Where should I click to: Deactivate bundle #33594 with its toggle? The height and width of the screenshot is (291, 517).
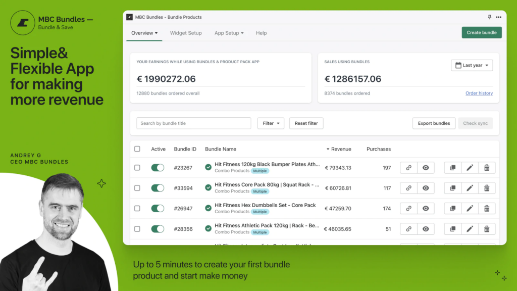(158, 188)
